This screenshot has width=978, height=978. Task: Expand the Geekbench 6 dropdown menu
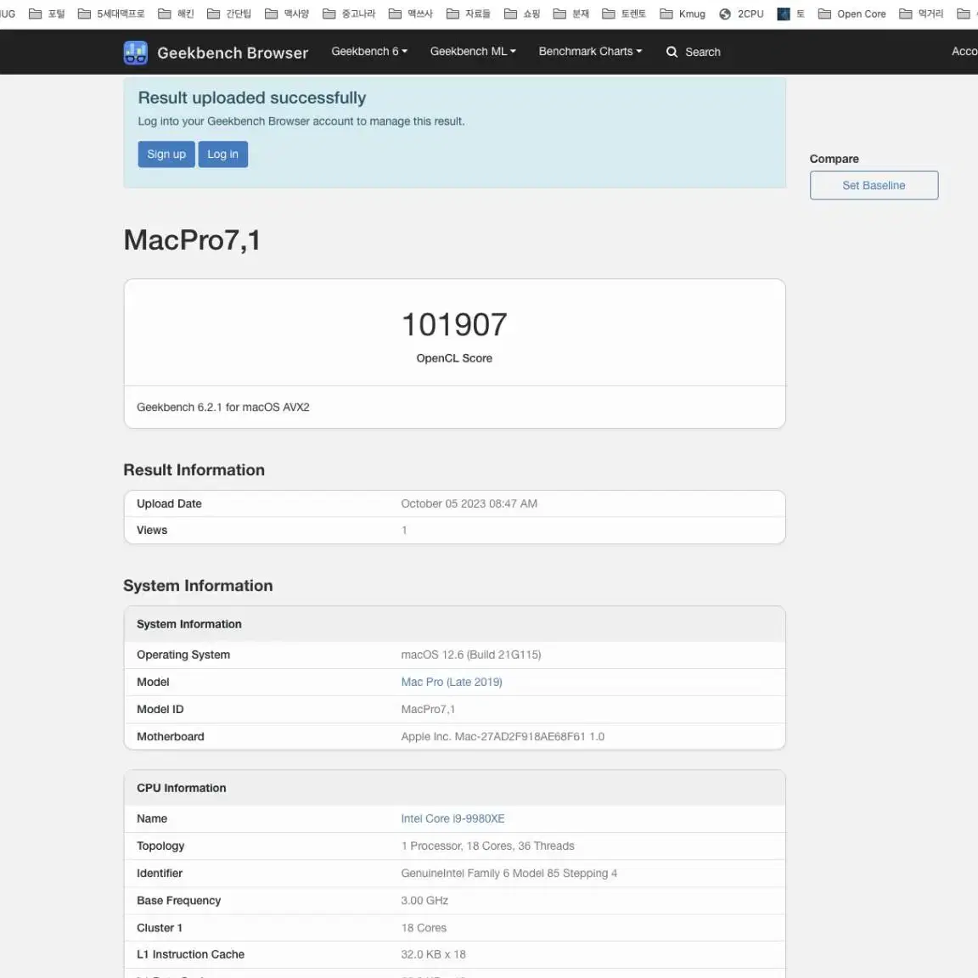pyautogui.click(x=369, y=52)
